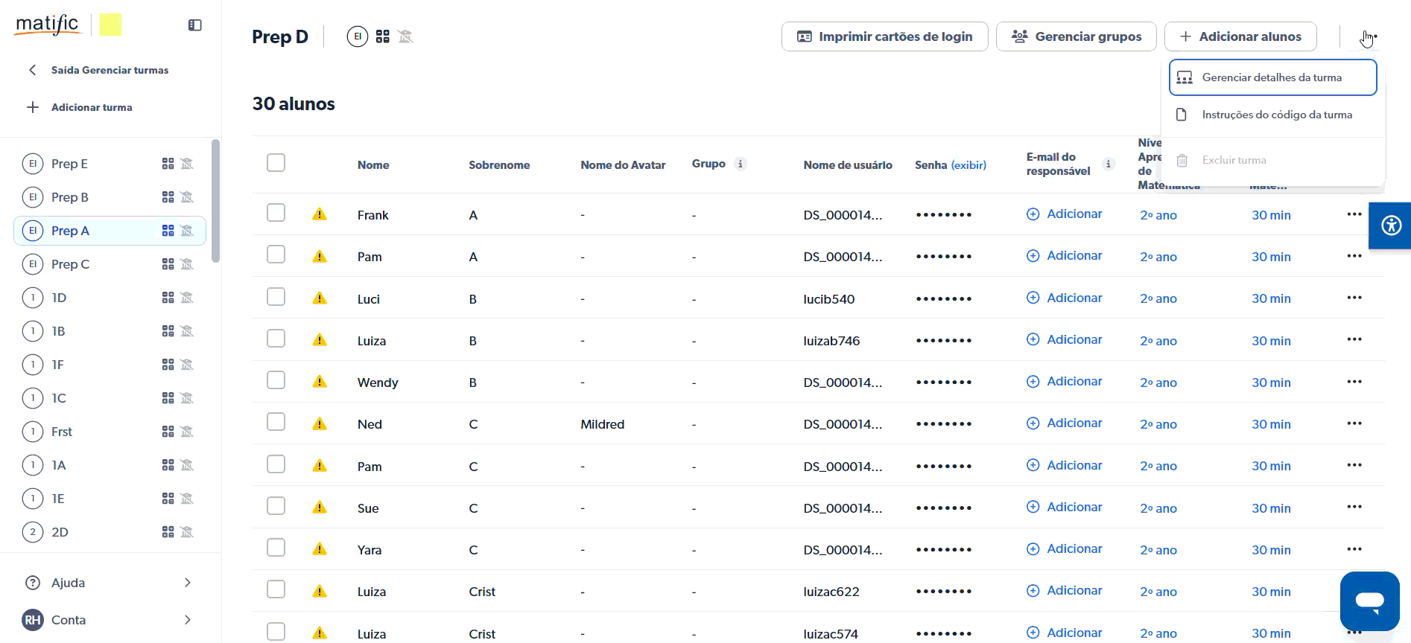Open Prep C class in sidebar
Viewport: 1411px width, 643px height.
tap(70, 264)
